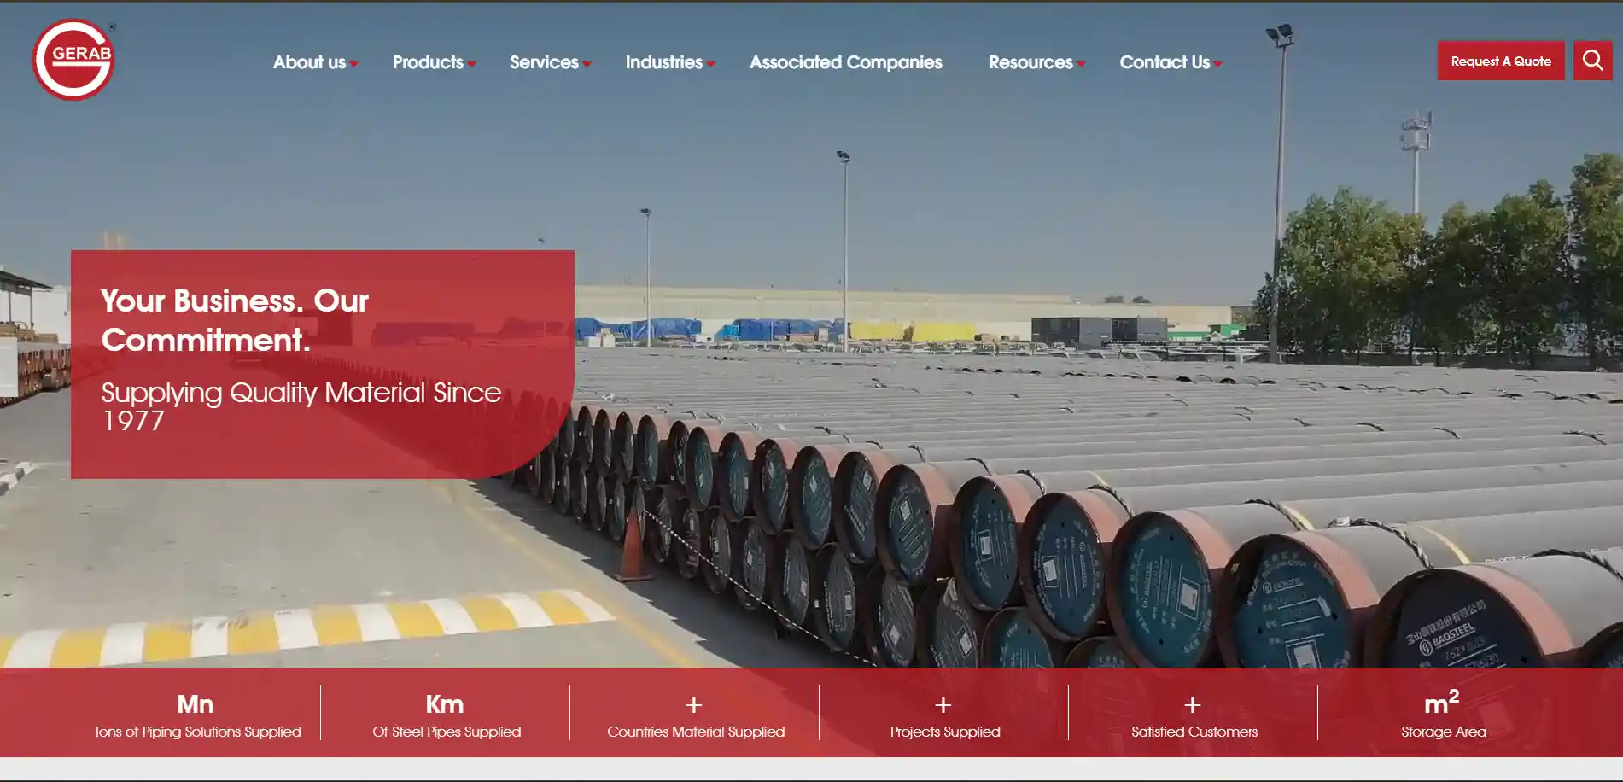Open the Contact Us menu
Screen dimensions: 1623x782
(x=1165, y=62)
